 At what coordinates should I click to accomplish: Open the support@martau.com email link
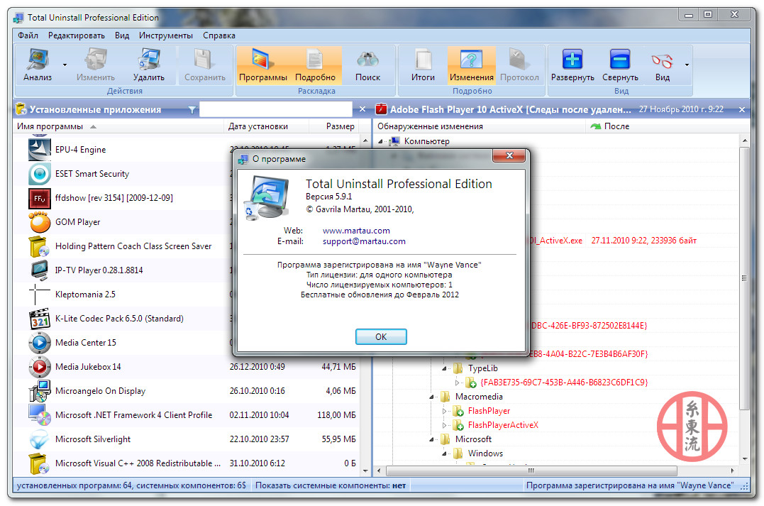[x=364, y=241]
